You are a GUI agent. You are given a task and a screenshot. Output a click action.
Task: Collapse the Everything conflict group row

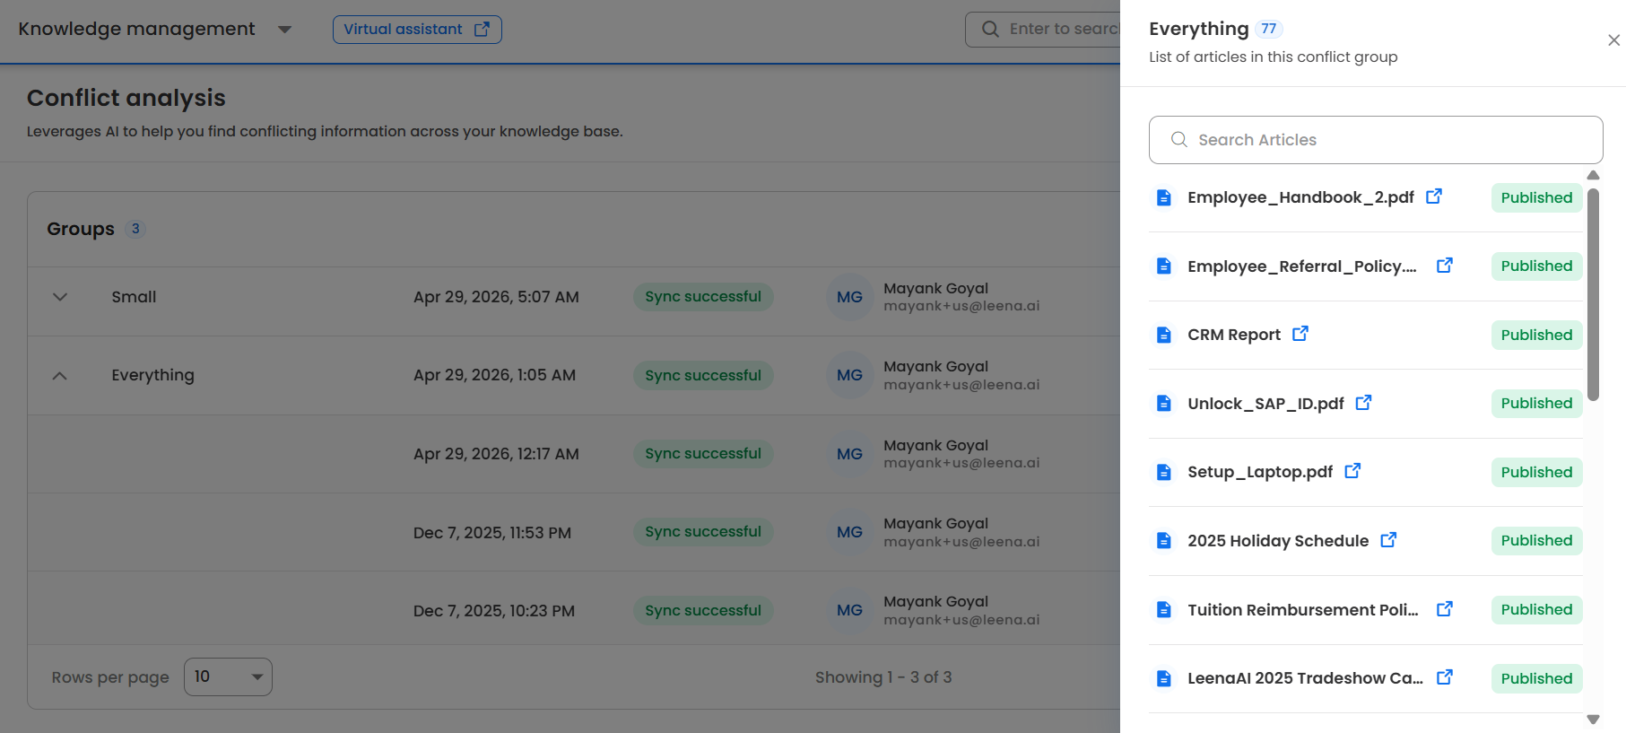(60, 375)
